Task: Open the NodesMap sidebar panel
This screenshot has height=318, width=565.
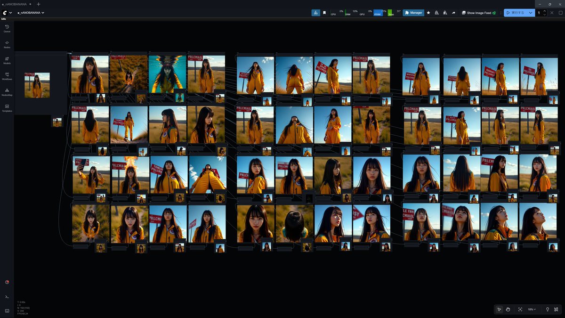Action: [x=7, y=92]
